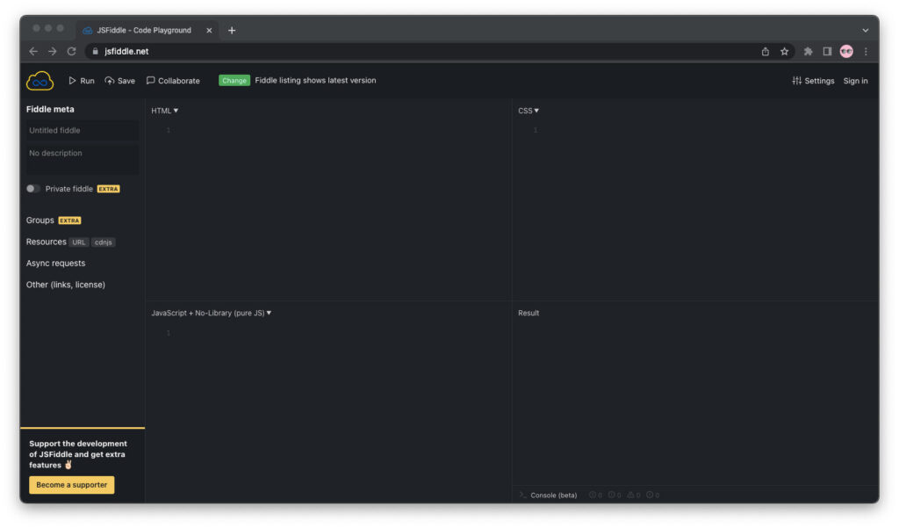This screenshot has width=899, height=528.
Task: Click the URL tag beside Resources
Action: [x=78, y=242]
